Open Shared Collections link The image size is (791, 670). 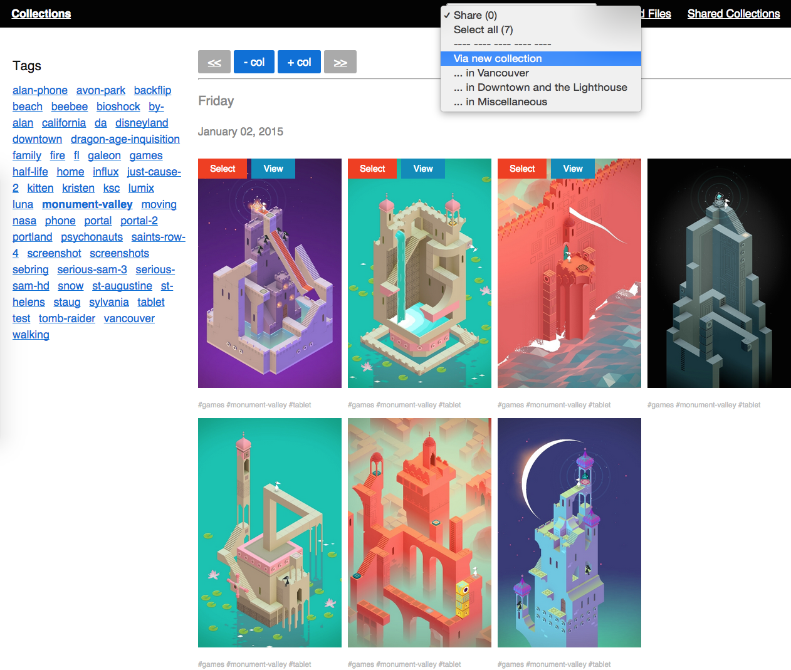click(x=733, y=14)
